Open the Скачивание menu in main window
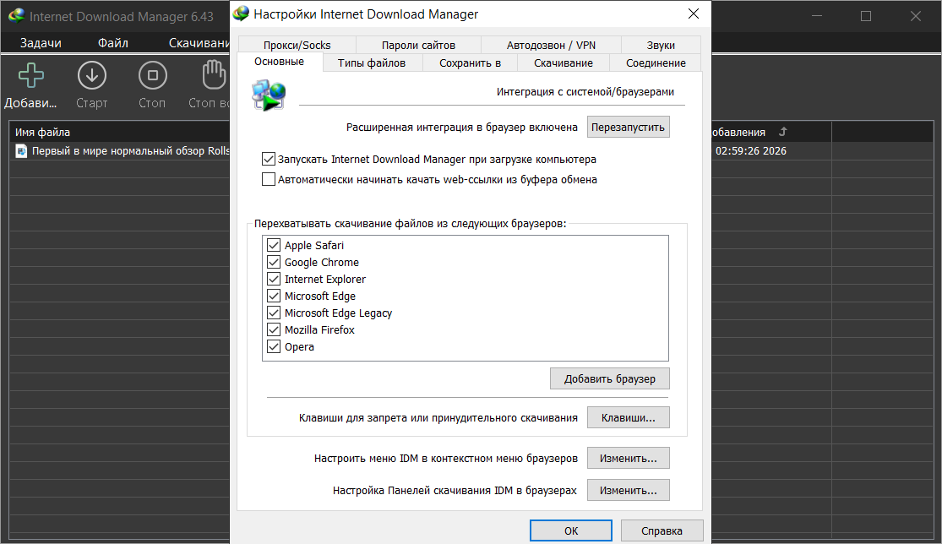 click(199, 43)
